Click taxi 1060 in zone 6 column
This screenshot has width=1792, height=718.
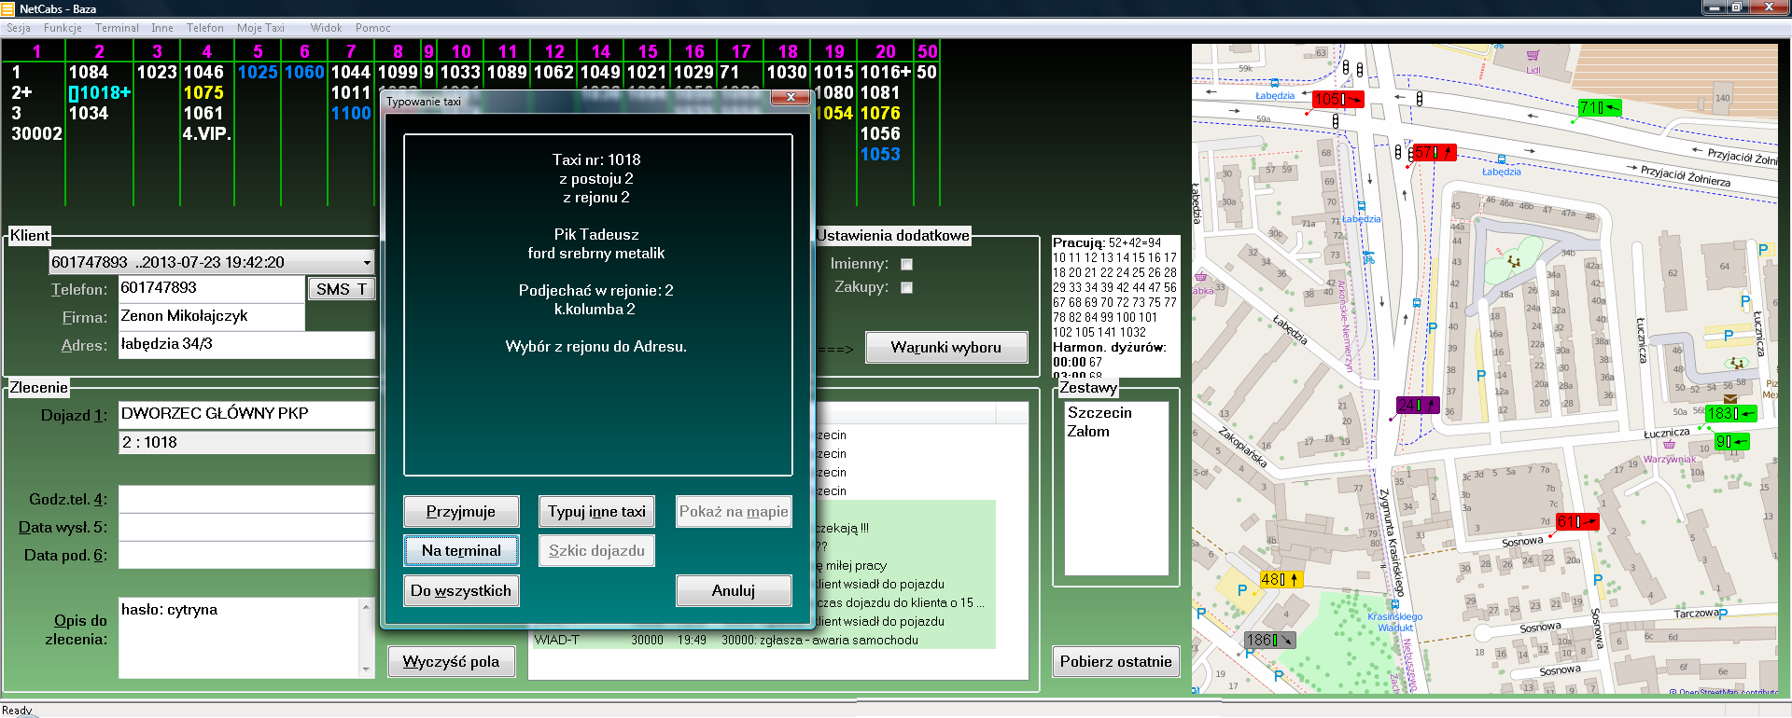pos(304,73)
